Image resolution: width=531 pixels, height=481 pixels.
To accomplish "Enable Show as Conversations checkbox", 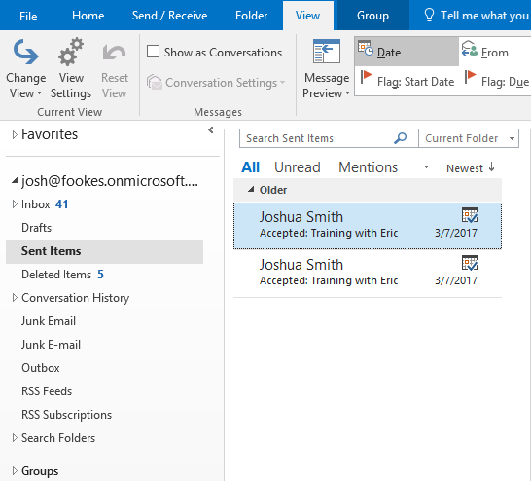I will pos(153,52).
